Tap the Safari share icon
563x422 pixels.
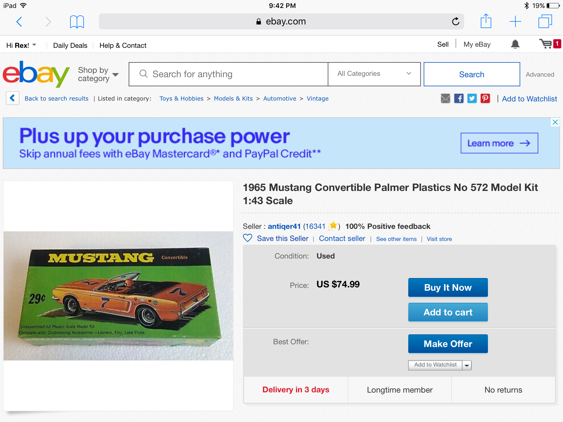coord(486,21)
